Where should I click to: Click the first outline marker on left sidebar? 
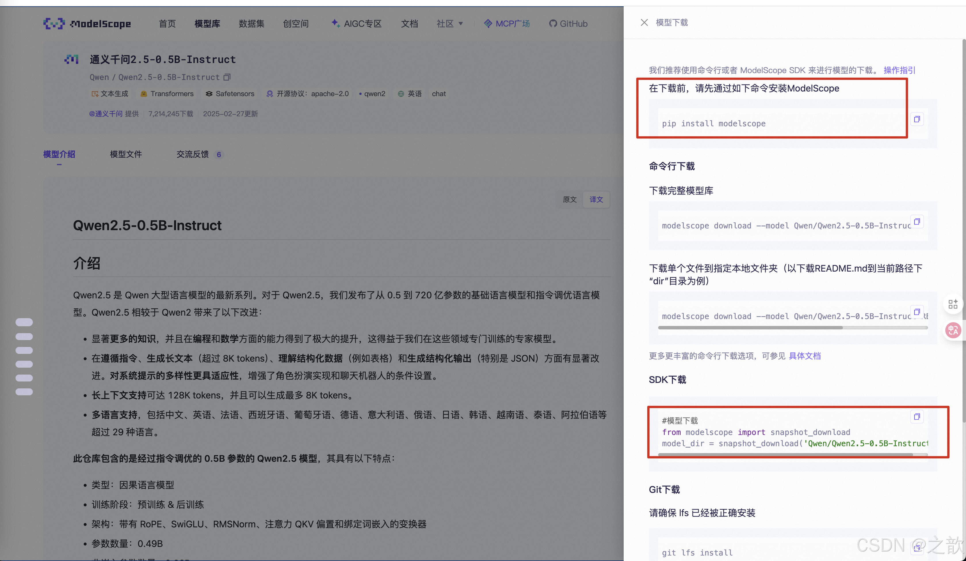click(24, 322)
